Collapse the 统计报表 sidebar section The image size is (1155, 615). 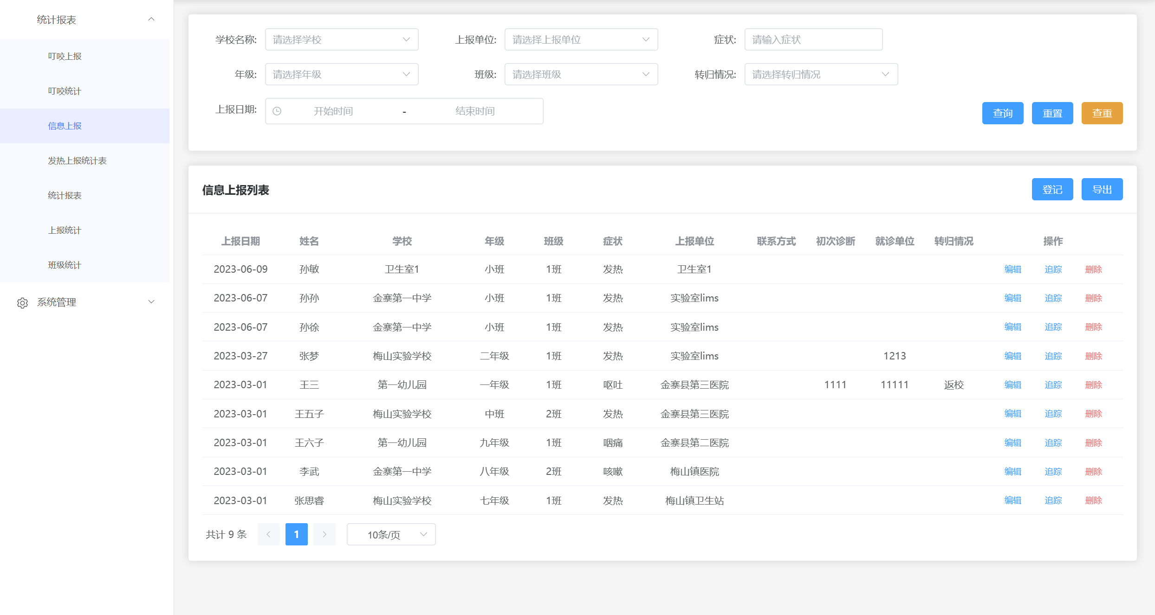click(151, 19)
